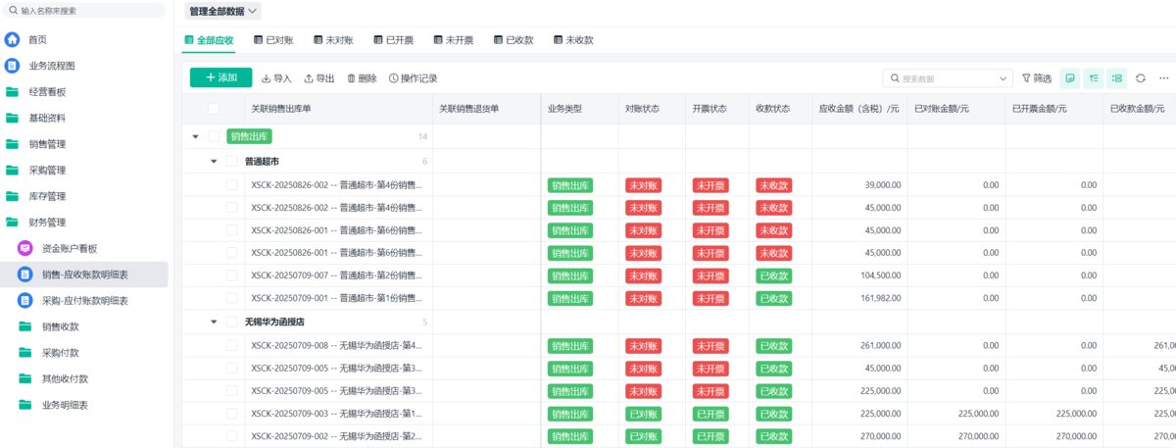Check the 无锡华为函授店 group checkbox
1176x448 pixels.
[232, 322]
